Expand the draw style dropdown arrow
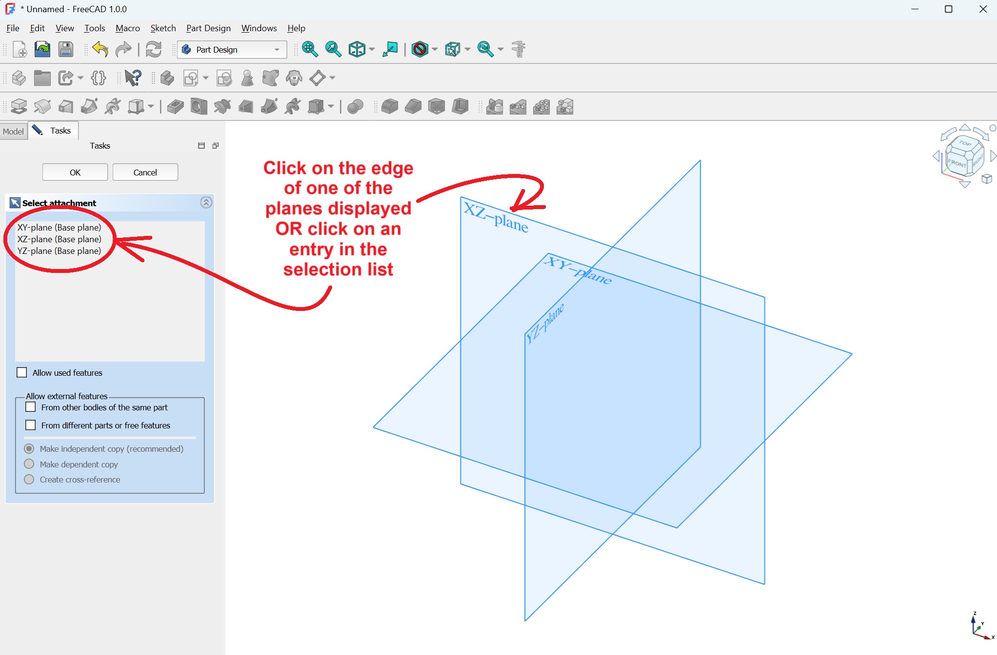Viewport: 997px width, 655px height. point(435,49)
